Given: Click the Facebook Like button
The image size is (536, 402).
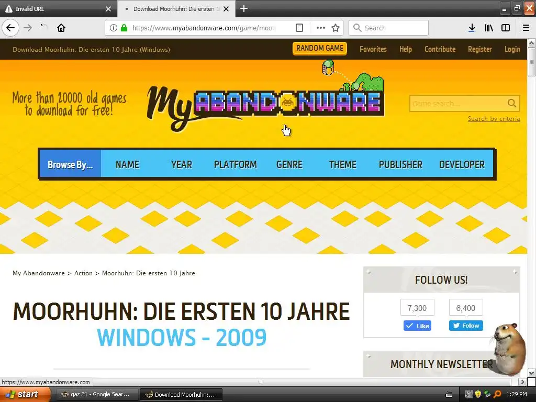Looking at the screenshot, I should coord(417,326).
